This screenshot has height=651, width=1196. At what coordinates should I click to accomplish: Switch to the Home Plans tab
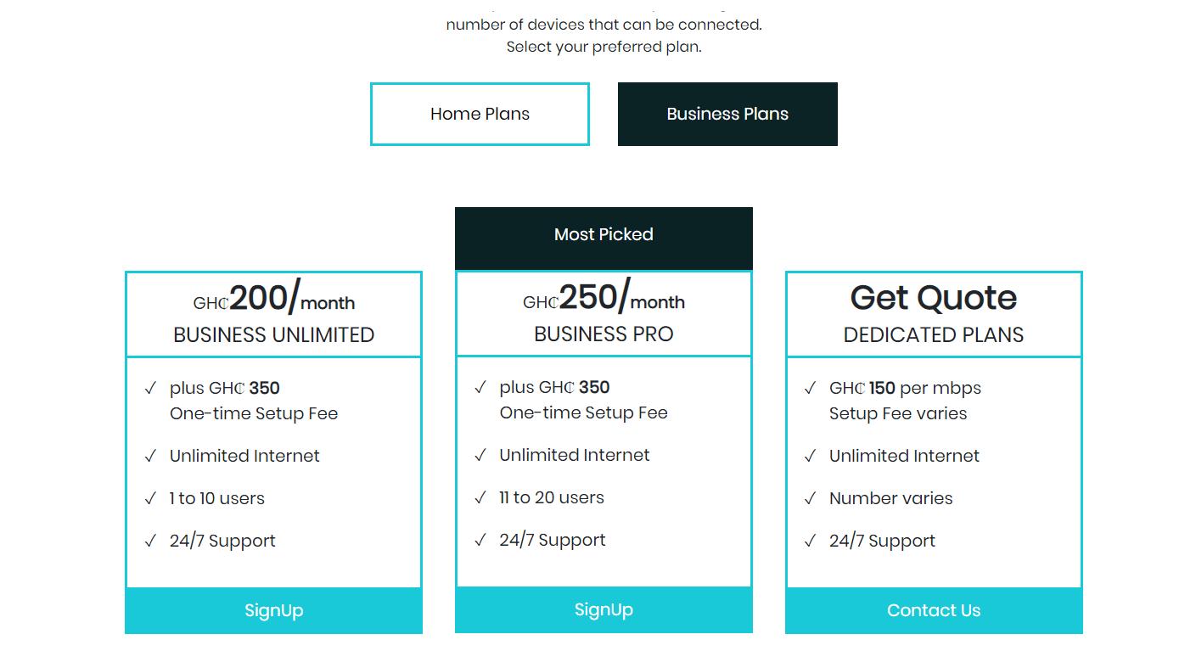(x=480, y=114)
